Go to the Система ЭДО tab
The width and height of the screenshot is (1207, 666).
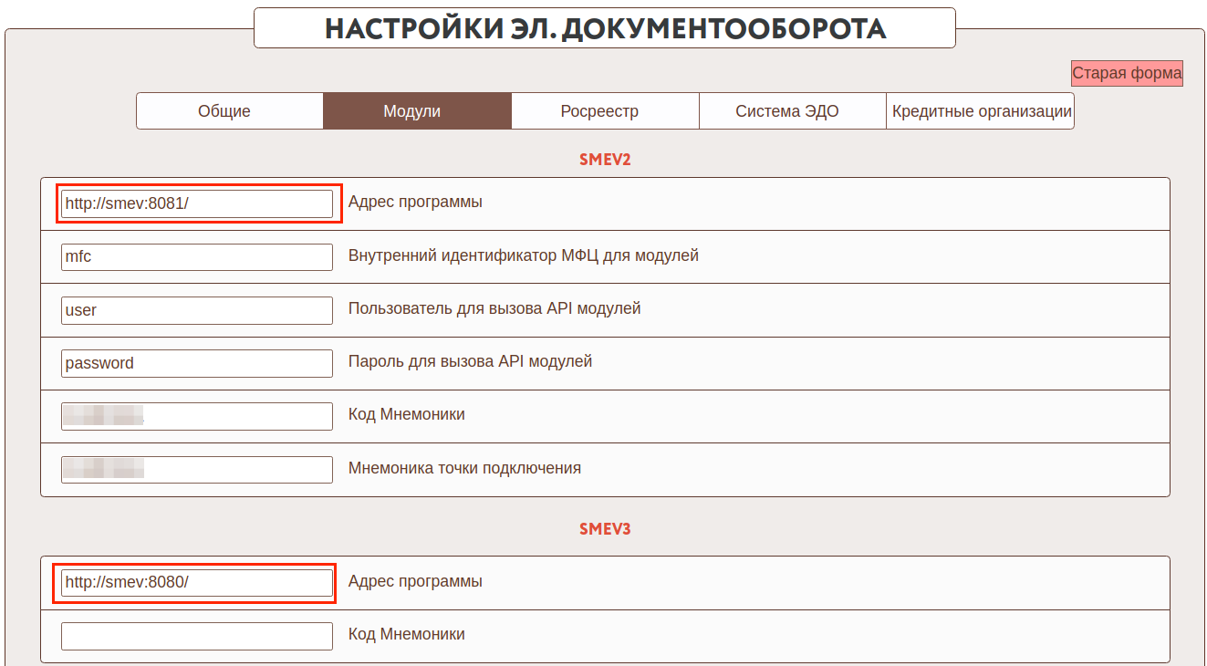tap(787, 111)
